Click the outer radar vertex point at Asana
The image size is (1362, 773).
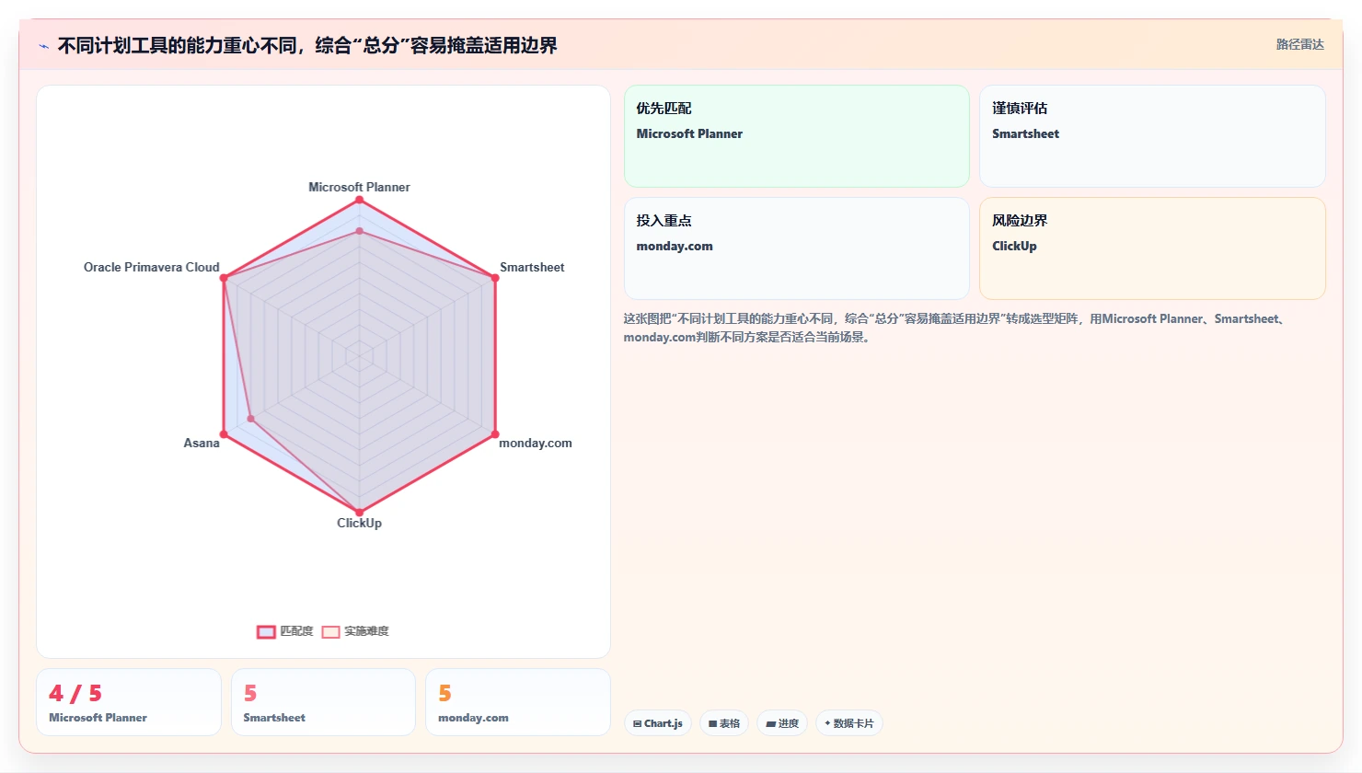[x=224, y=434]
